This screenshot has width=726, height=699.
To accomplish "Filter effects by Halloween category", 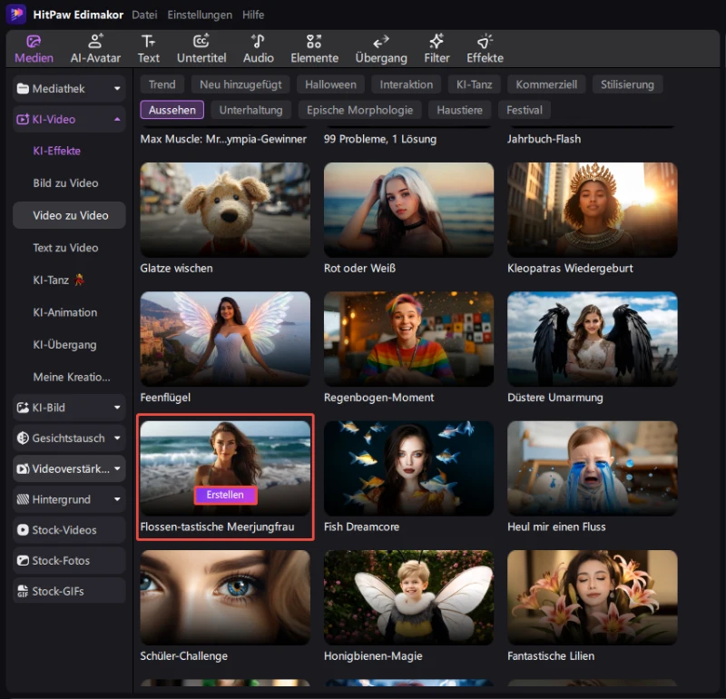I will click(329, 84).
